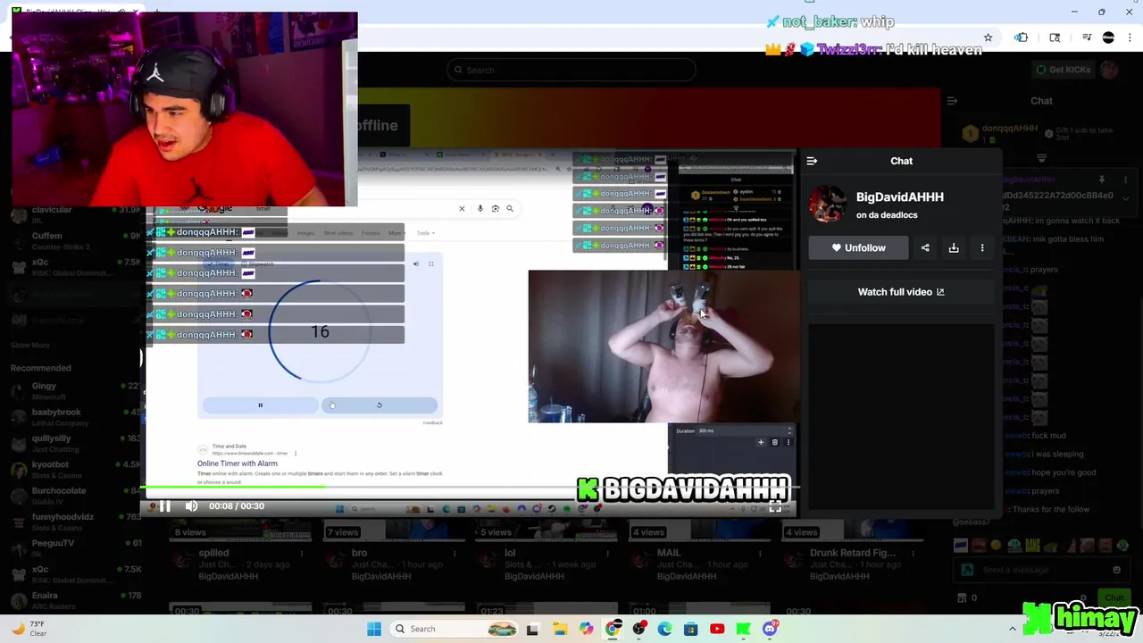Viewport: 1143px width, 643px height.
Task: Bookmark this page star icon
Action: (x=988, y=38)
